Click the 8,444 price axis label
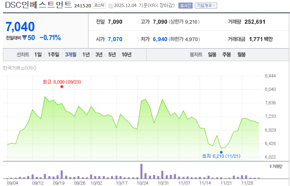Image resolution: width=290 pixels, height=186 pixels. click(x=270, y=76)
